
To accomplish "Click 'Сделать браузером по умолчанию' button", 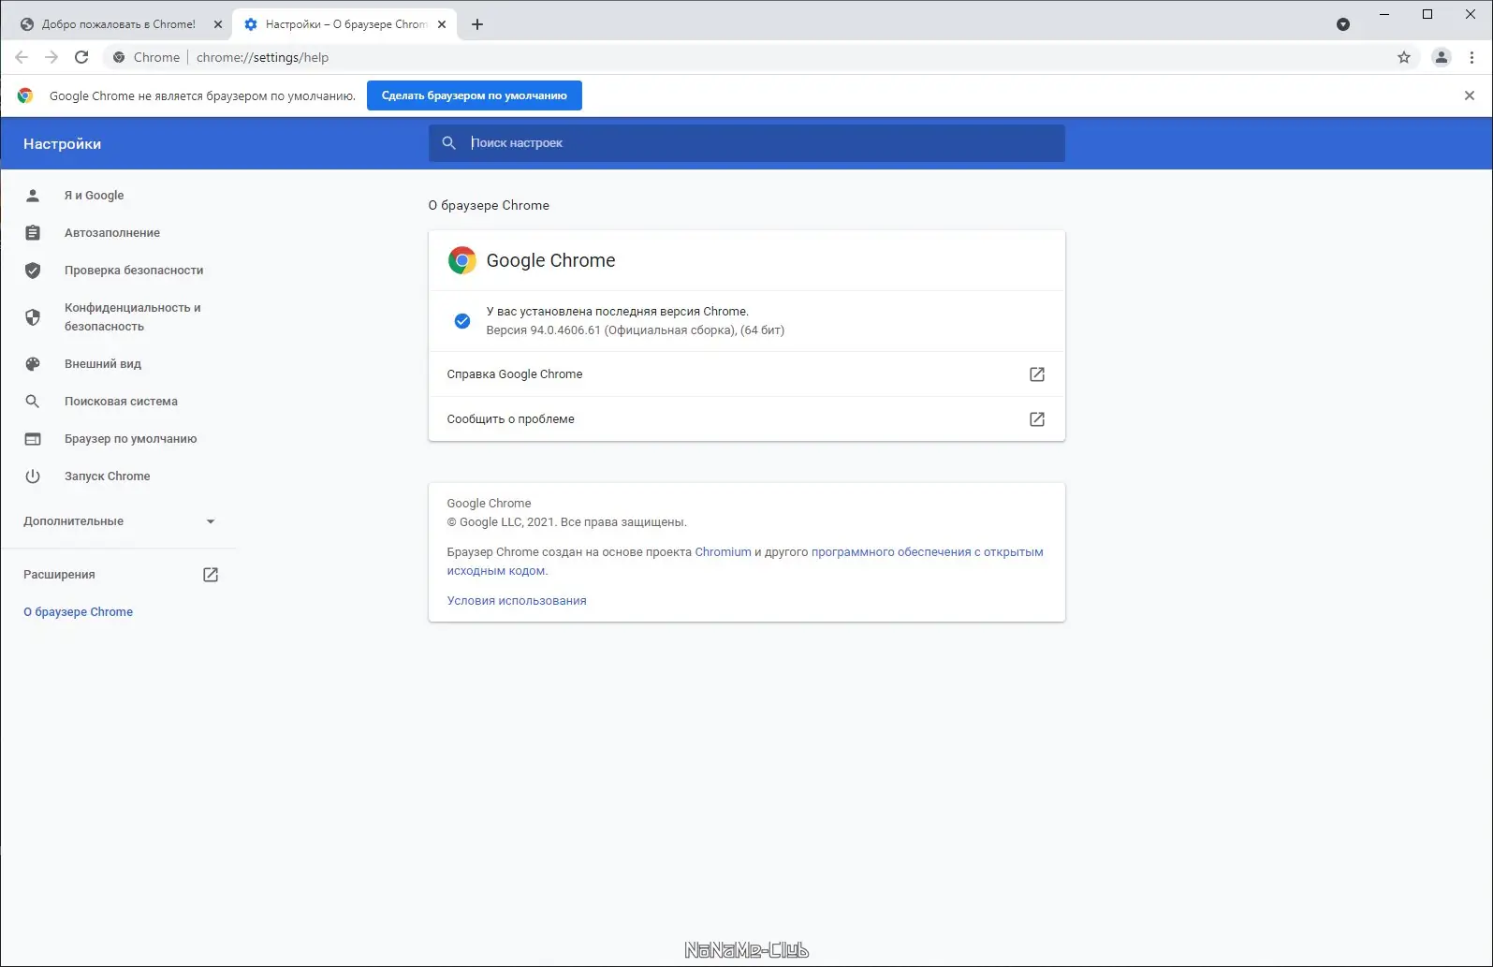I will [475, 95].
